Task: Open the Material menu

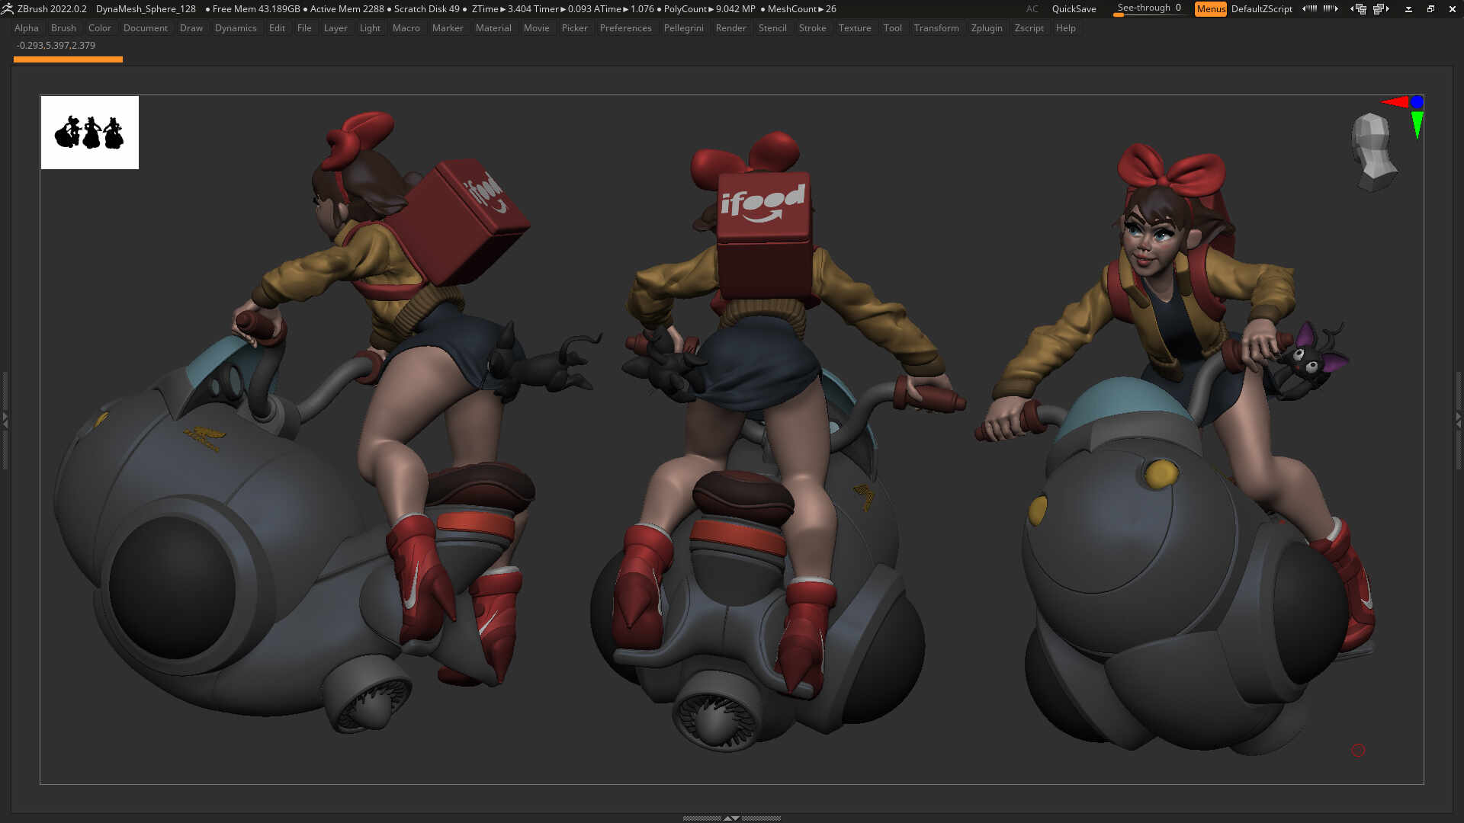Action: 493,28
